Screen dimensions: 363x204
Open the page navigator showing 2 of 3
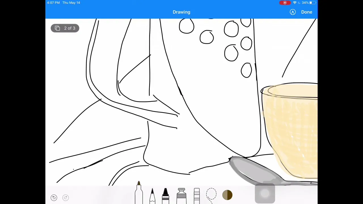tap(65, 28)
